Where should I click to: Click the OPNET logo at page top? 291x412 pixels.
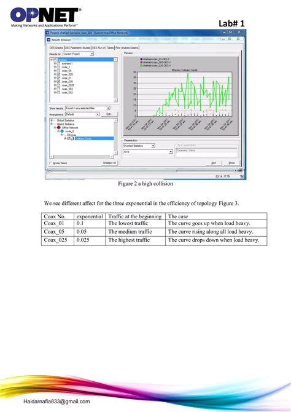click(x=45, y=17)
